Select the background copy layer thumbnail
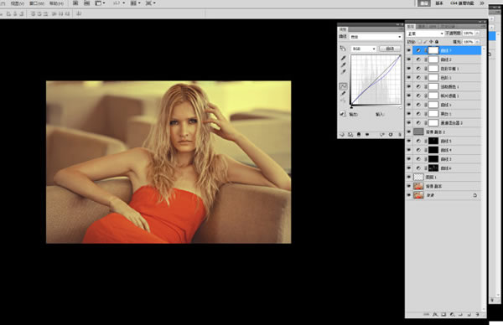503x325 pixels. pyautogui.click(x=418, y=186)
